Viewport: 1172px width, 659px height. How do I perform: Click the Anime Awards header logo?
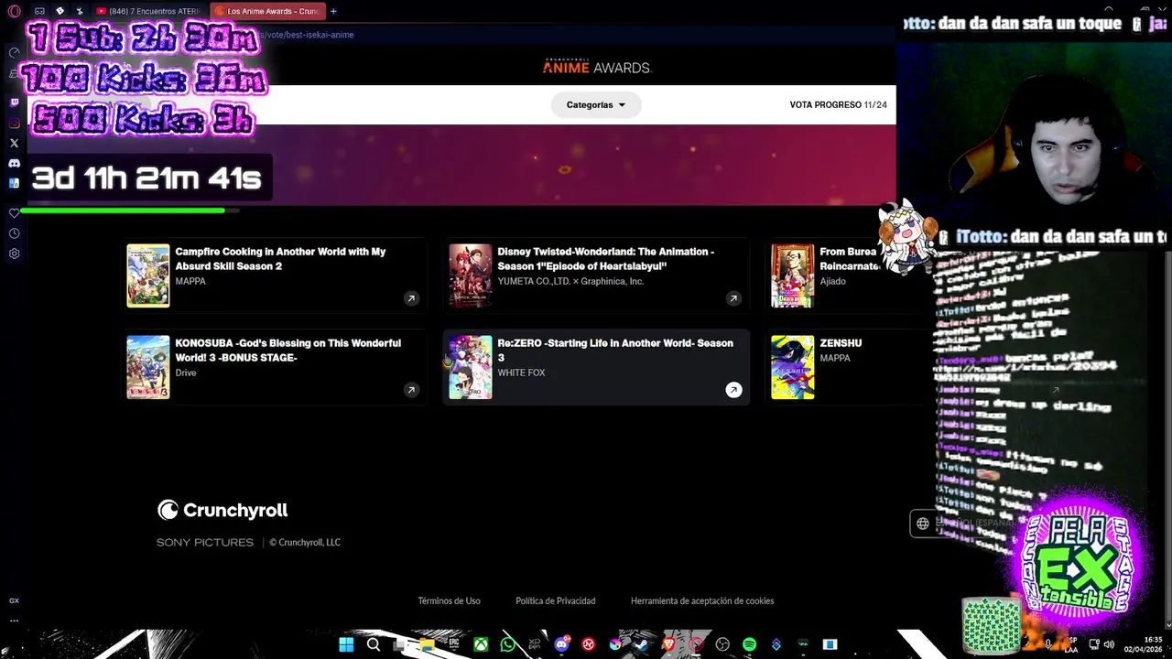[597, 67]
